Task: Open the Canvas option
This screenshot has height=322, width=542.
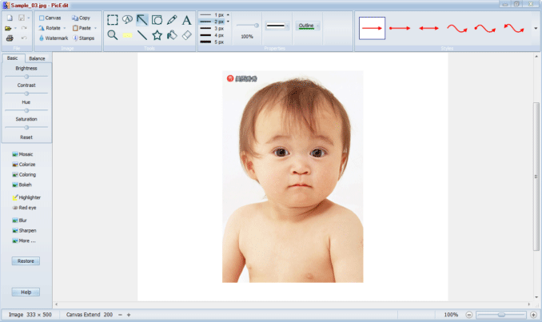Action: click(x=50, y=18)
